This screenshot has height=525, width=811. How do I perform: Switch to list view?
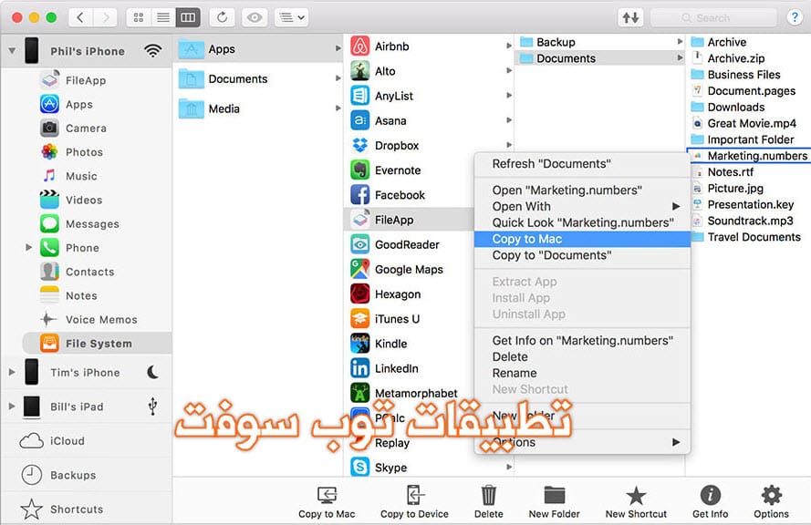click(163, 17)
